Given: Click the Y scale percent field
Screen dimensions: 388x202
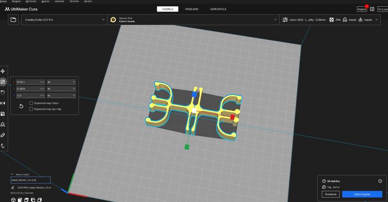Looking at the screenshot, I should [62, 89].
